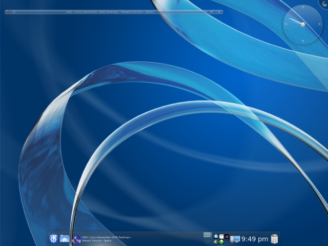Click the analog clock desktop widget
The image size is (328, 246).
coord(303,25)
